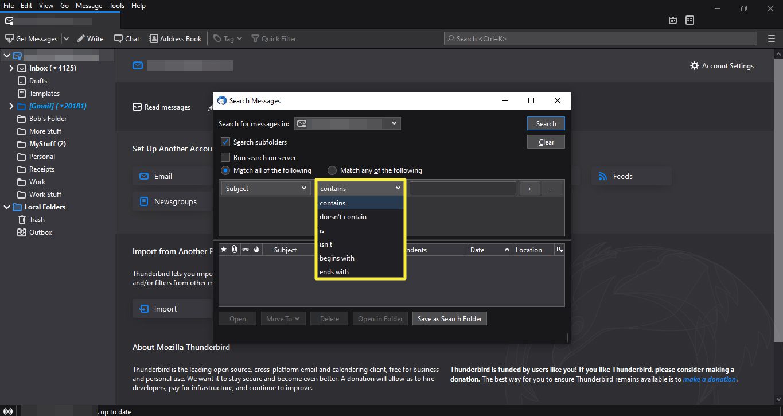Open the Help menu
This screenshot has width=783, height=416.
138,6
